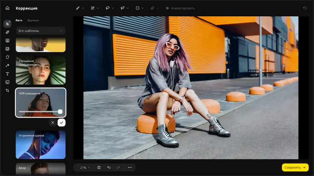Click the home icon
This screenshot has width=314, height=176.
(7, 8)
